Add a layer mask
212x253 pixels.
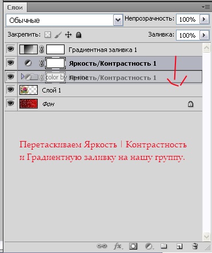133,246
